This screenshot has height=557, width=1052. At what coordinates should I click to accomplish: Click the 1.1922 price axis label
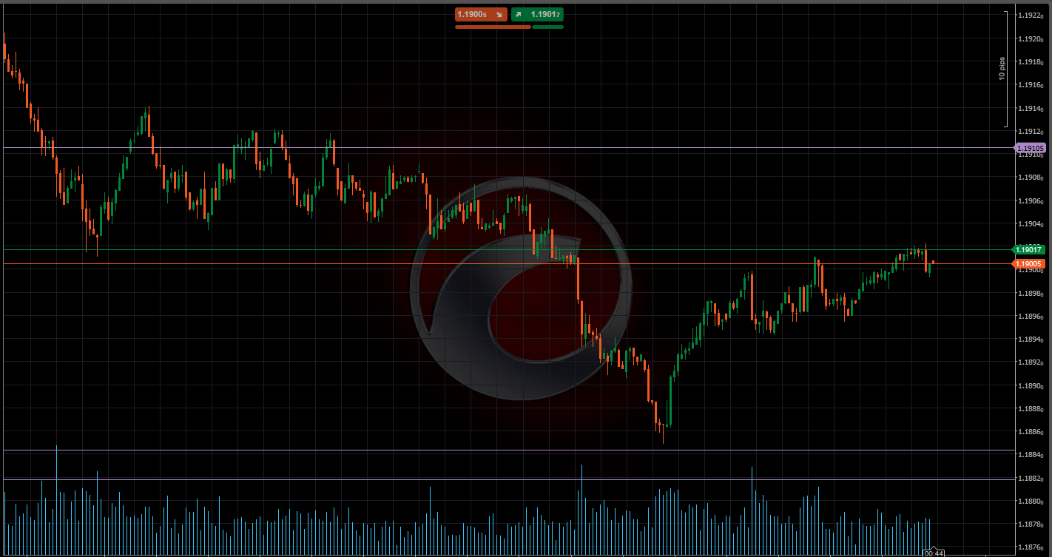tap(1031, 16)
